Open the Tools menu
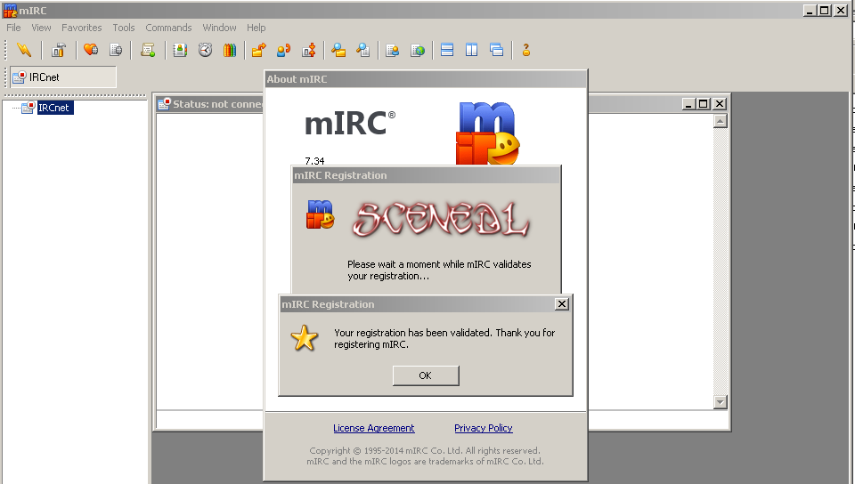The width and height of the screenshot is (855, 484). (x=124, y=28)
